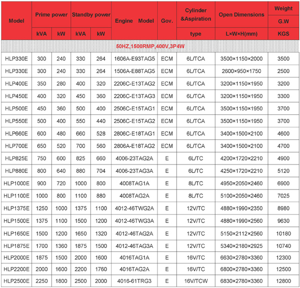Click the 'G.W' subheader cell

pos(283,21)
